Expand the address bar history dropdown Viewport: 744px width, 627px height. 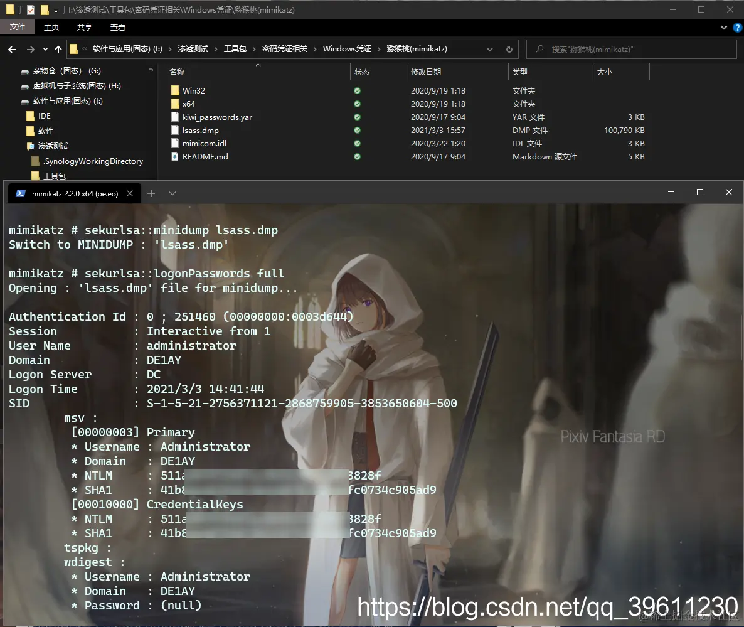point(490,50)
